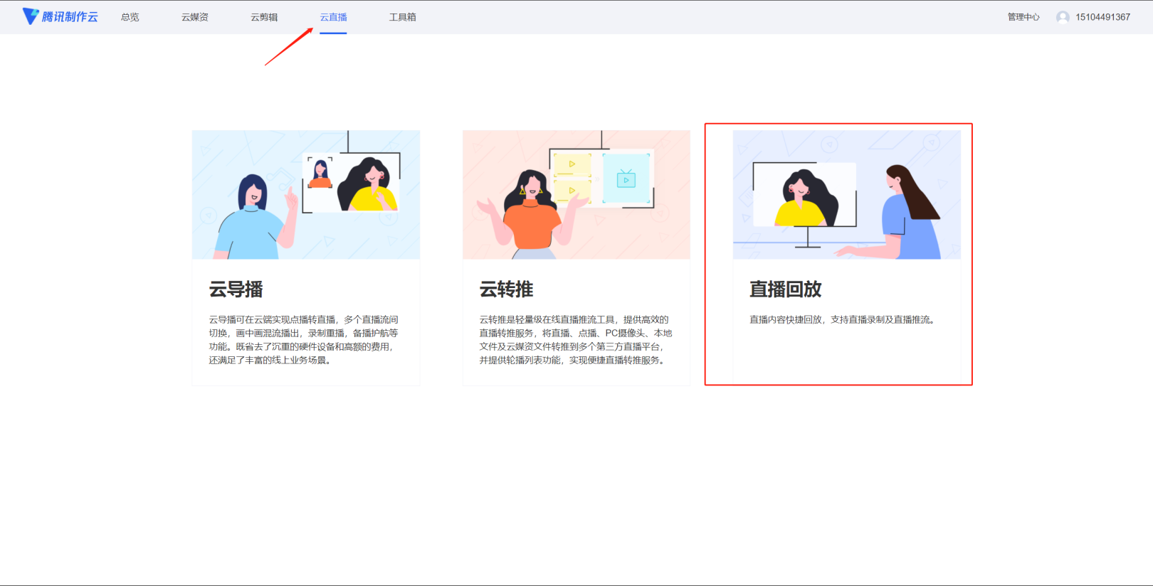Open 管理中心 link
1153x586 pixels.
coord(1023,17)
